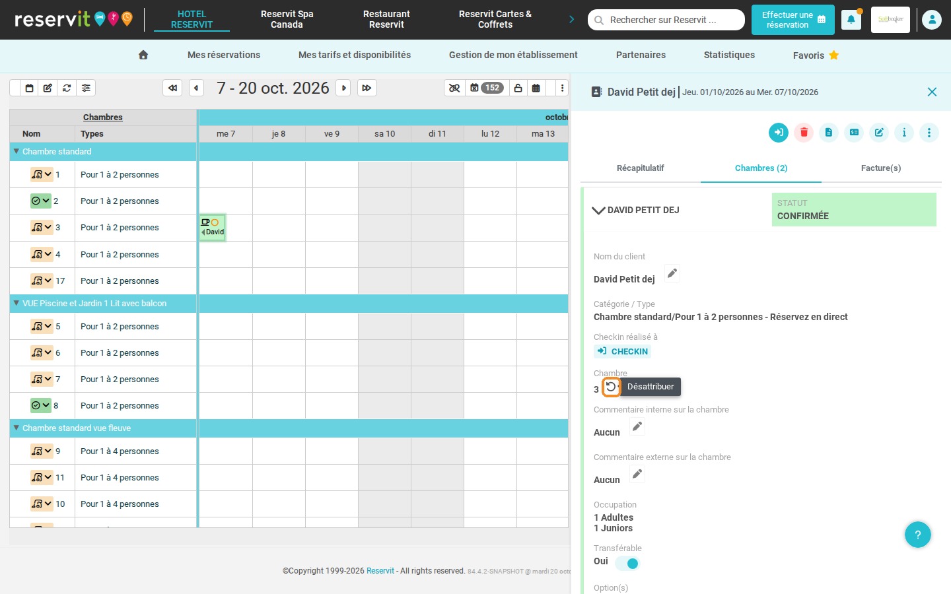This screenshot has width=951, height=594.
Task: Open the reservation info icon
Action: (x=904, y=133)
